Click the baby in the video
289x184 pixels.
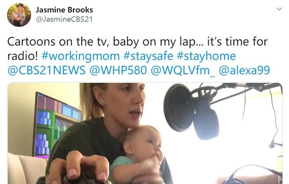tap(140, 154)
